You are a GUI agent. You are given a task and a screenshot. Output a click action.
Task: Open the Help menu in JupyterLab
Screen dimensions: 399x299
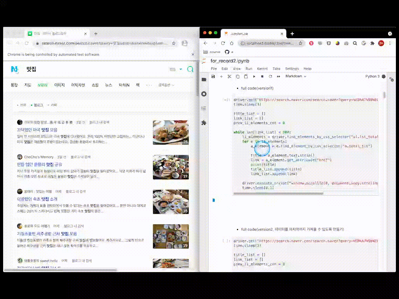307,69
